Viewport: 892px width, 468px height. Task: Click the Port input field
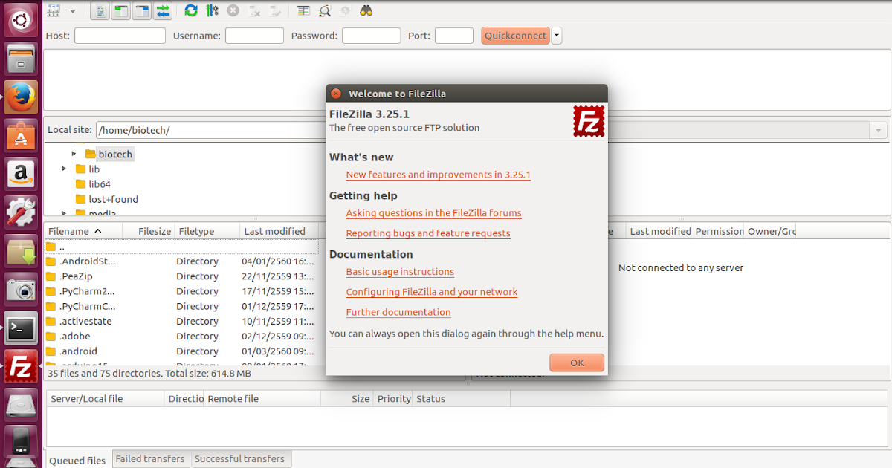(x=454, y=36)
